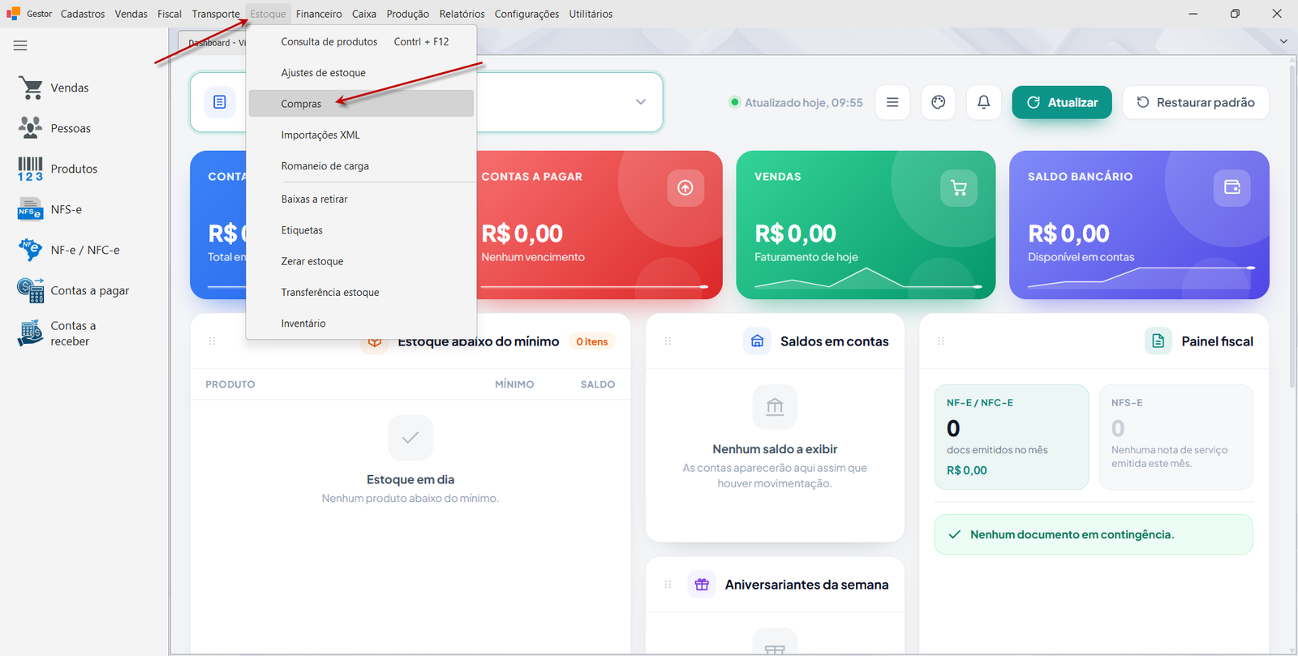
Task: Select Compras from the Estoque menu
Action: point(361,104)
